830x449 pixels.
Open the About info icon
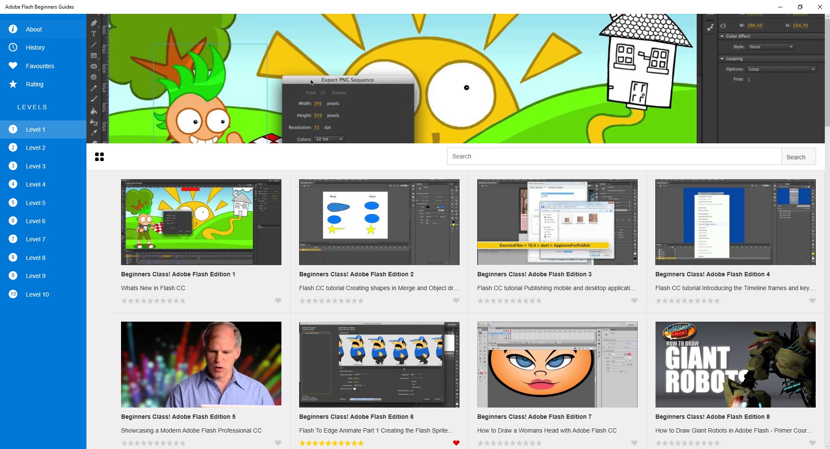[x=13, y=29]
